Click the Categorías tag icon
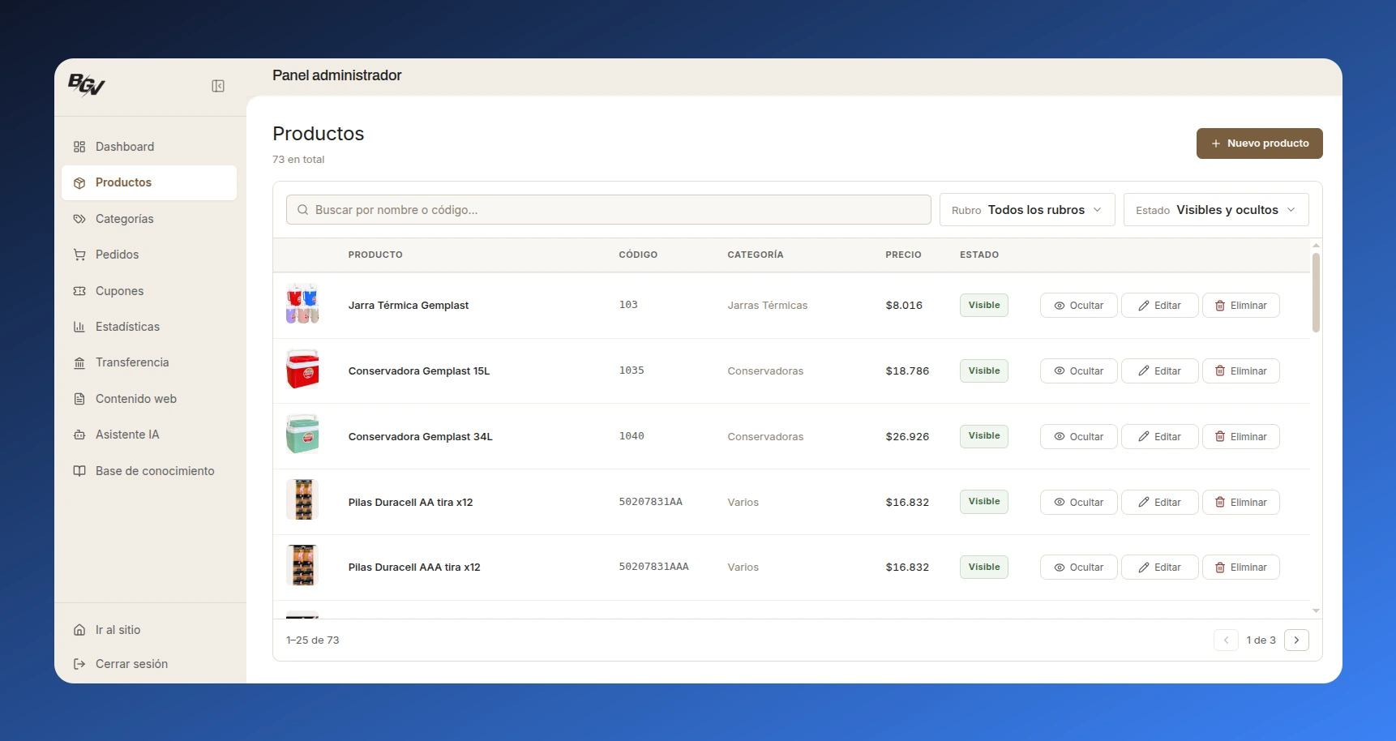 [x=79, y=219]
